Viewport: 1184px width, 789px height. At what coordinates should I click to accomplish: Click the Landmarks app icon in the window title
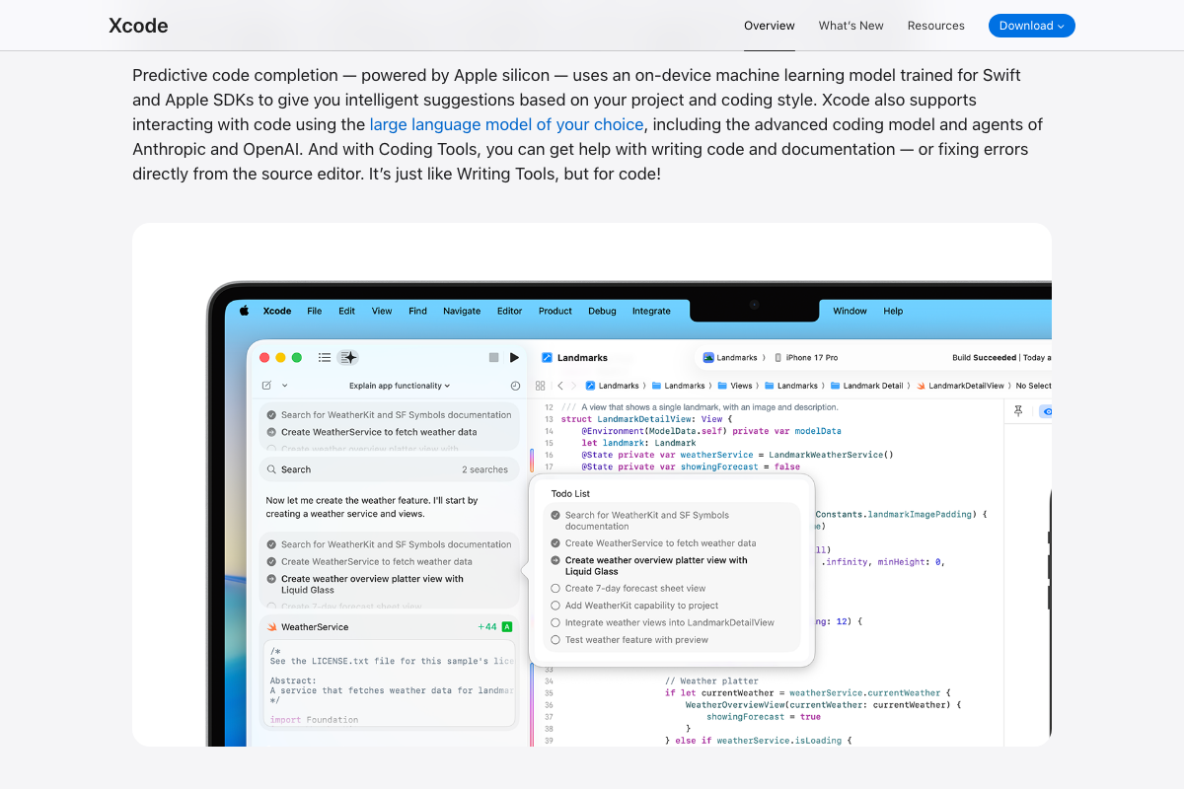(547, 357)
